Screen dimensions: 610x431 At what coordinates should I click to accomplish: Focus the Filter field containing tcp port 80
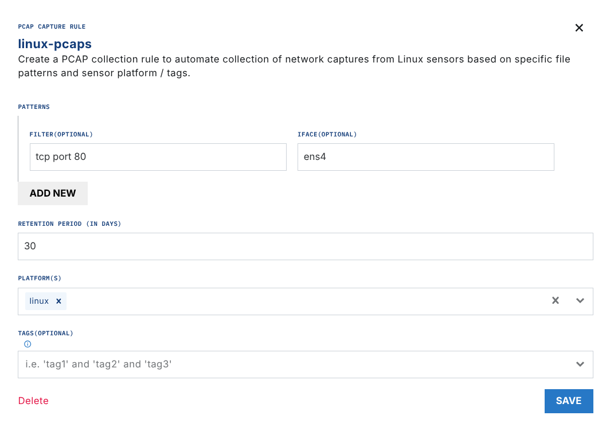pyautogui.click(x=158, y=156)
